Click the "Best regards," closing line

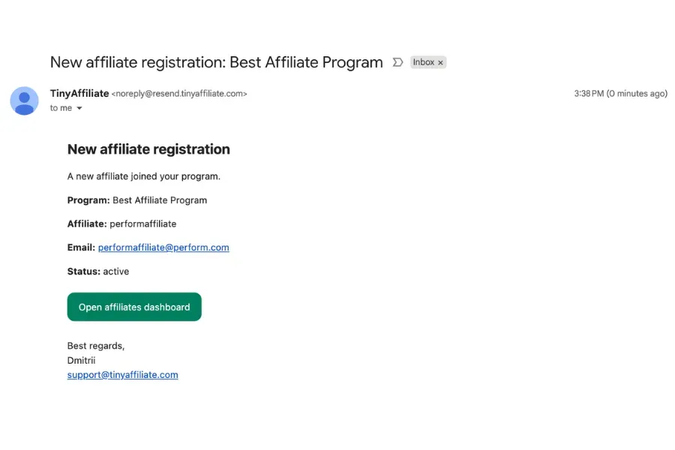96,346
